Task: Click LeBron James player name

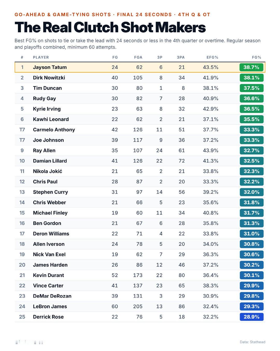Action: coord(50,307)
